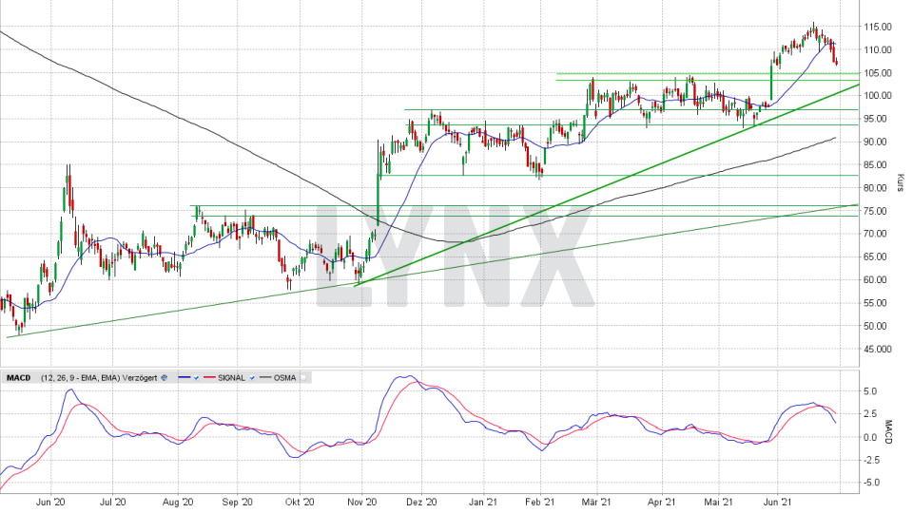Viewport: 913px width, 513px height.
Task: Click the gray OSMA line color swatch
Action: point(265,377)
